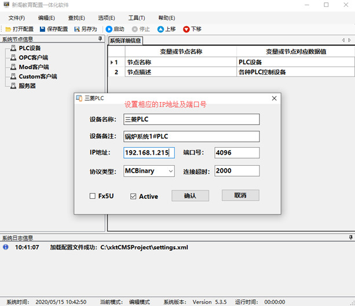Click the IP地址 input field
Screen dimensions: 355x306
coord(149,152)
